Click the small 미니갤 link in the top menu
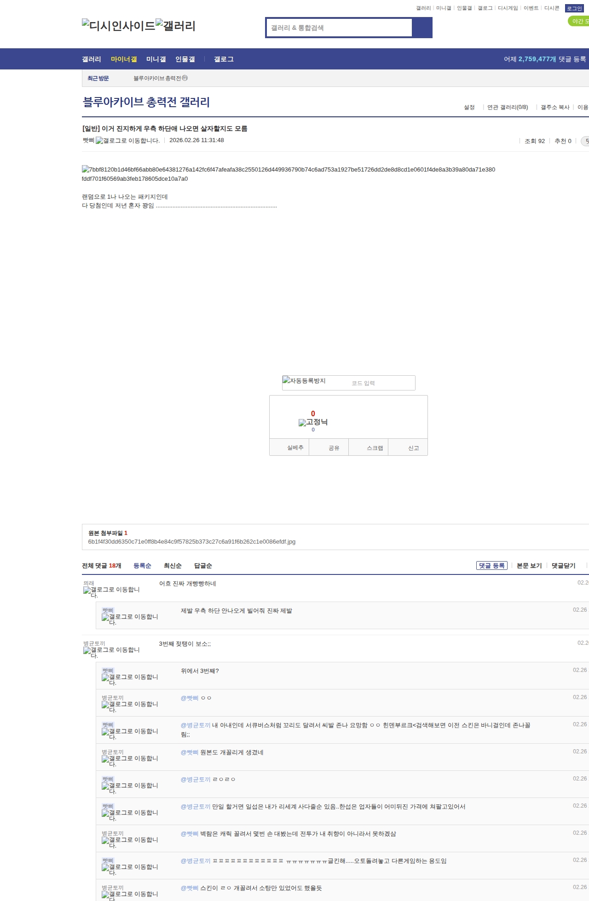Viewport: 589px width, 901px height. click(444, 8)
